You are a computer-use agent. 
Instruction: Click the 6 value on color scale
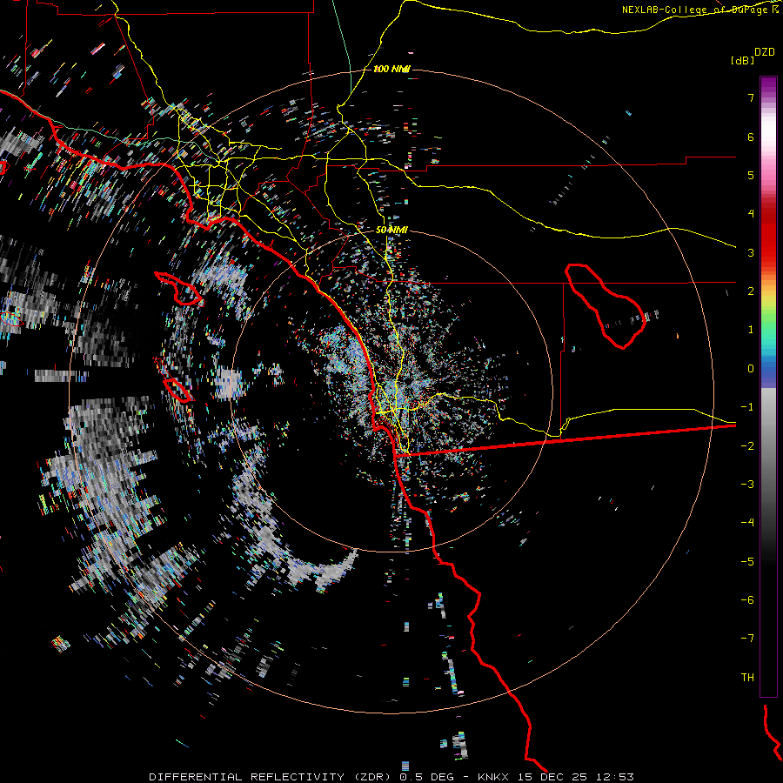click(x=751, y=137)
